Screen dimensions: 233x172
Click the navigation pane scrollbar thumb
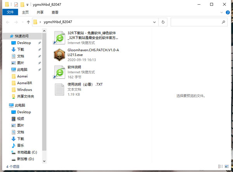point(44,92)
